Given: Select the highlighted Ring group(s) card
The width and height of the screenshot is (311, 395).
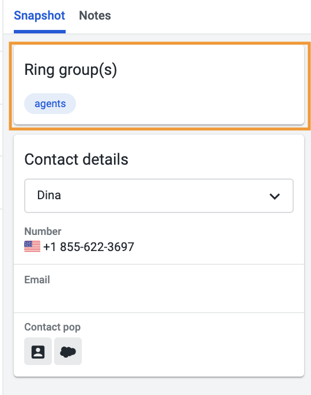Looking at the screenshot, I should coord(159,85).
